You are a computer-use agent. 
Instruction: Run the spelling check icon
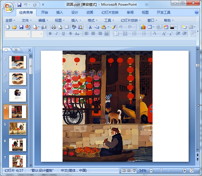74,27
